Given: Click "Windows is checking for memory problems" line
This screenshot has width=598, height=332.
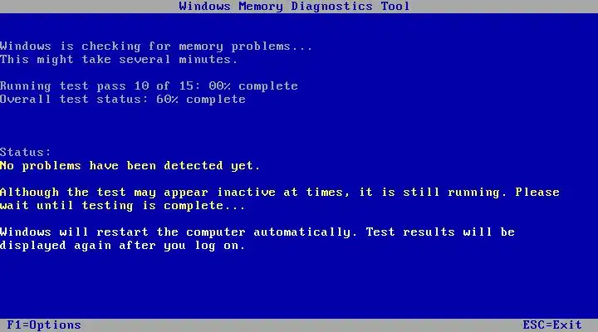Looking at the screenshot, I should coord(156,46).
